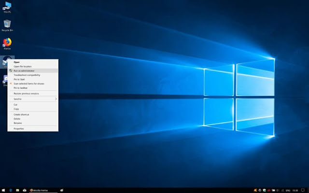Viewport: 309px width, 193px height.
Task: Choose Copy in the context menu
Action: pyautogui.click(x=33, y=109)
